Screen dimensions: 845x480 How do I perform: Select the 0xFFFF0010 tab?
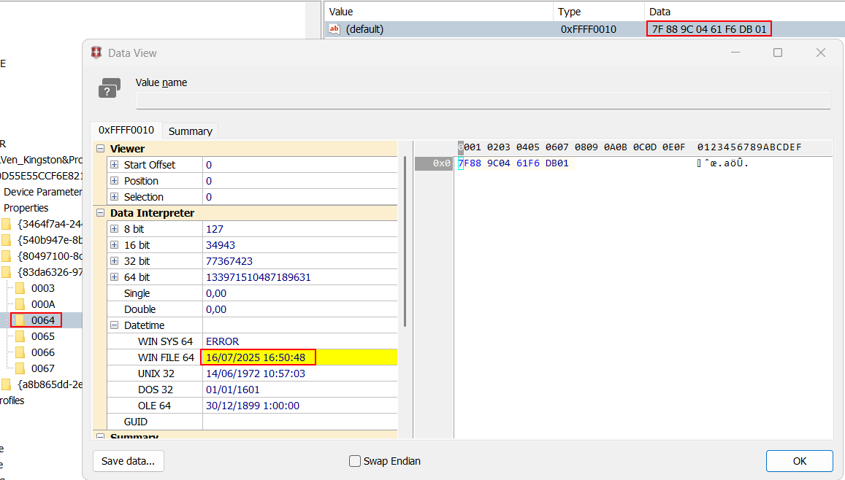coord(126,130)
